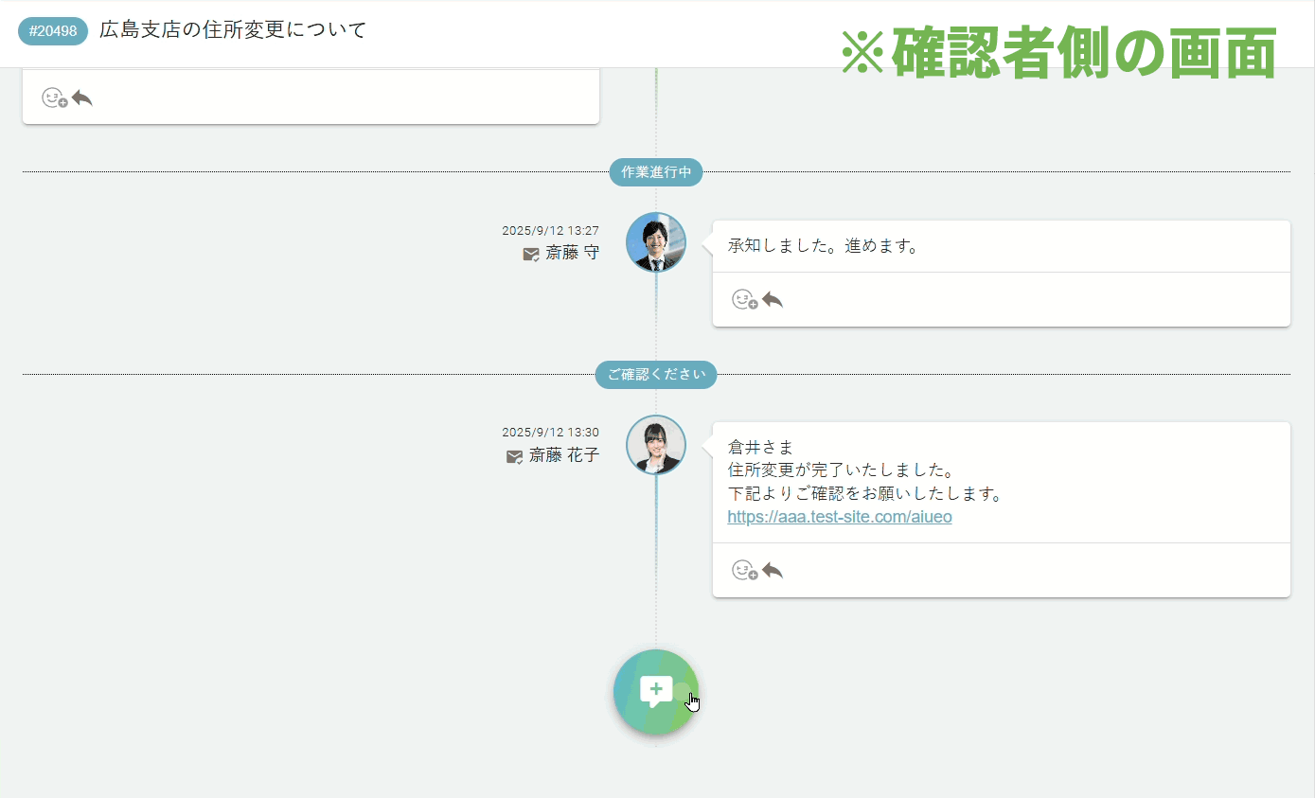
Task: Click reaction icon in the topmost card
Action: coord(54,98)
